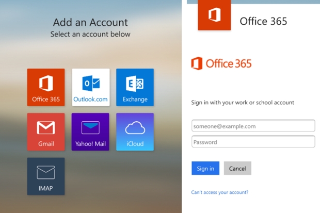
Task: Click the "Add an Account" heading
Action: click(90, 22)
